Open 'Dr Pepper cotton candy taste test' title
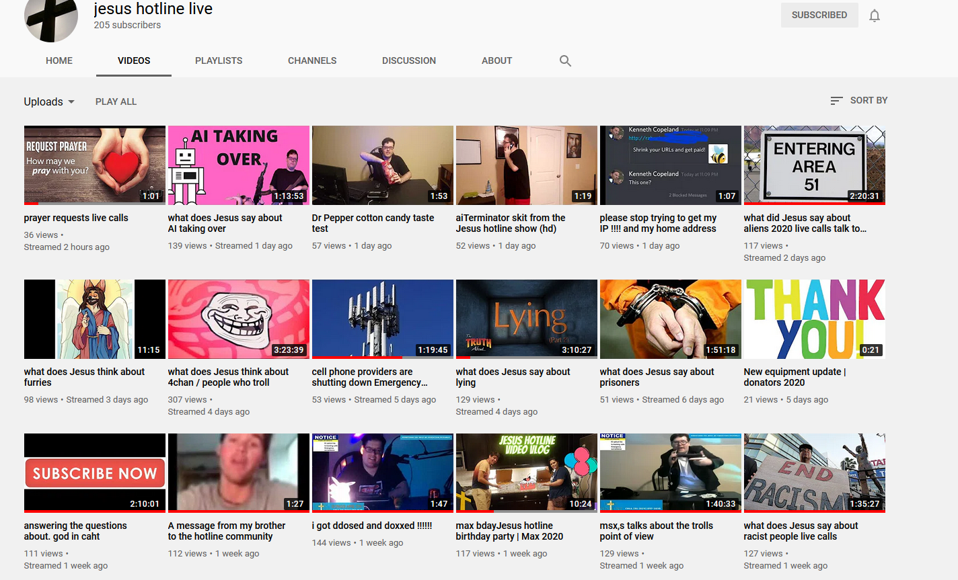 click(x=373, y=223)
